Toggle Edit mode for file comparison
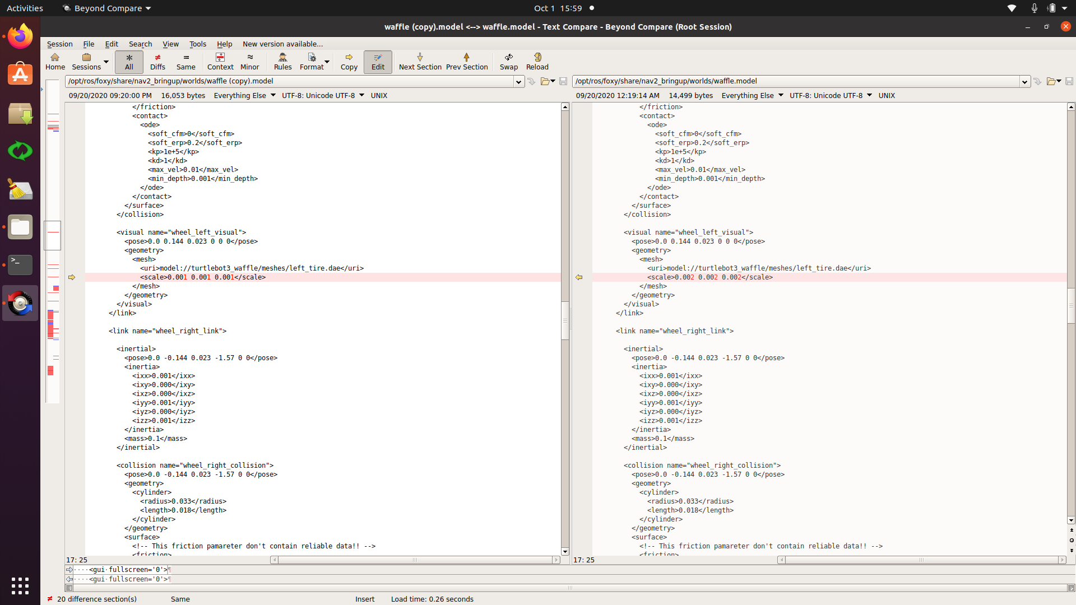Screen dimensions: 1076x605 click(378, 61)
